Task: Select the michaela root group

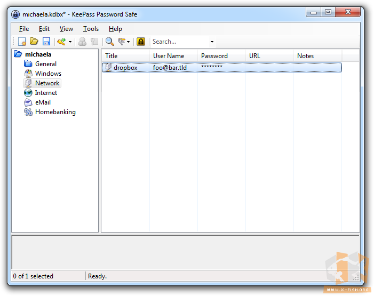Action: [38, 54]
